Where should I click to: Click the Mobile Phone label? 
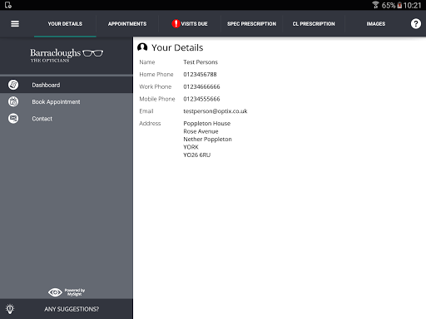pos(157,99)
